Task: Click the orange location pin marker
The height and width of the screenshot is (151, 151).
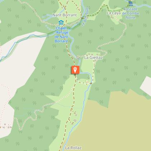Action: (75, 70)
